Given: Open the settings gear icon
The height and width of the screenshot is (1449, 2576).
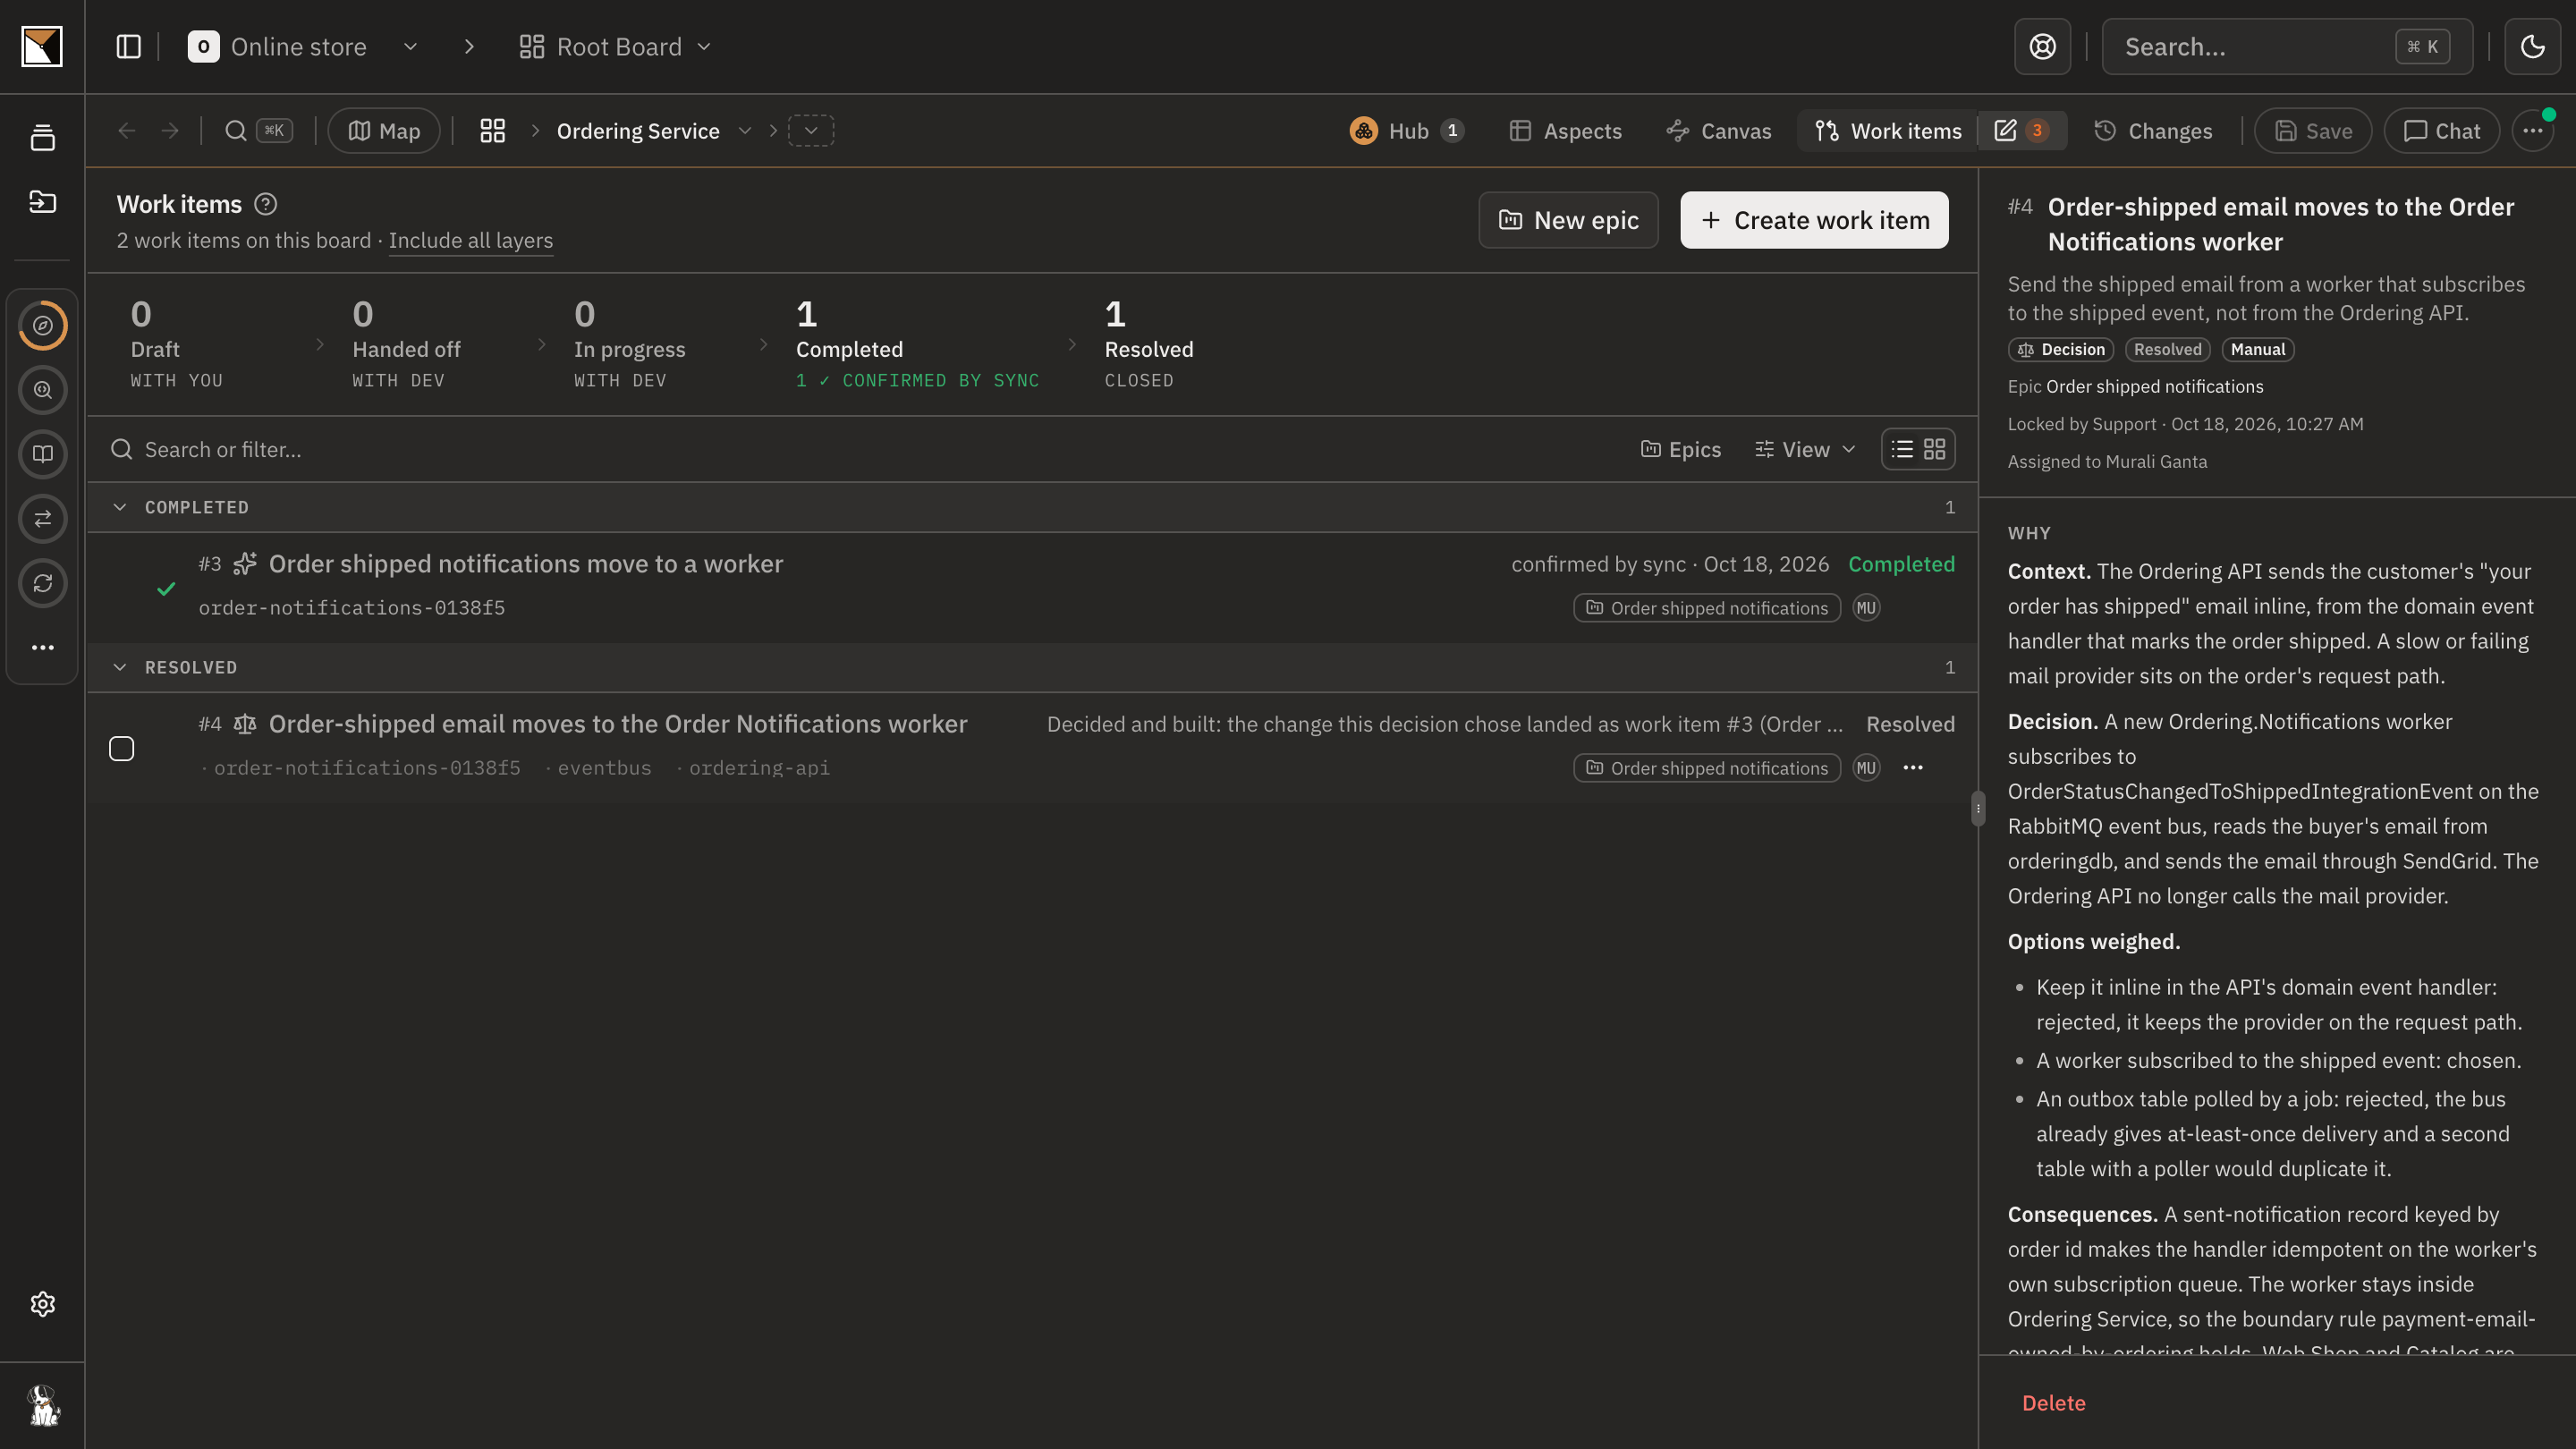Looking at the screenshot, I should (x=43, y=1304).
